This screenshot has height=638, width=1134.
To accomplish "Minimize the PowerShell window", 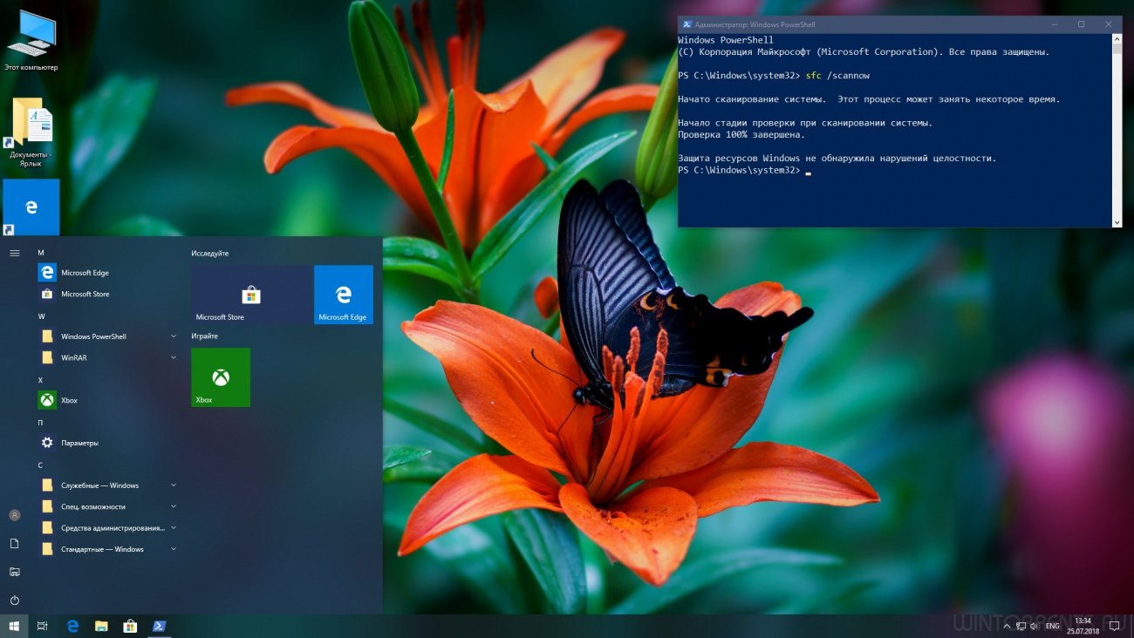I will click(1055, 24).
